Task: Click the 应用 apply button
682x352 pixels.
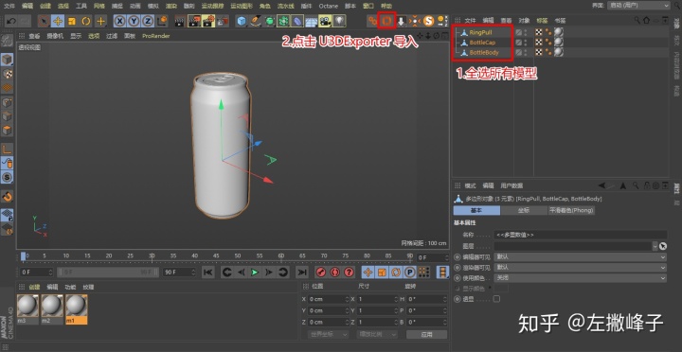Action: click(x=426, y=334)
